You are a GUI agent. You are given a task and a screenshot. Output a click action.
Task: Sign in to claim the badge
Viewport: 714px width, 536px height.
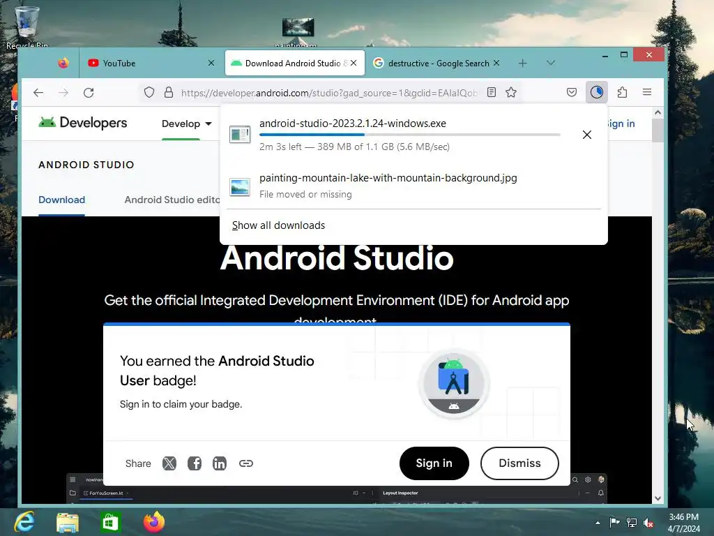pos(434,463)
